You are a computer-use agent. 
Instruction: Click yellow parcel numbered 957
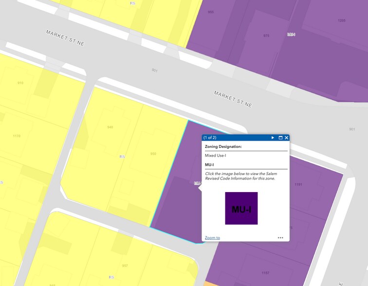point(125,266)
